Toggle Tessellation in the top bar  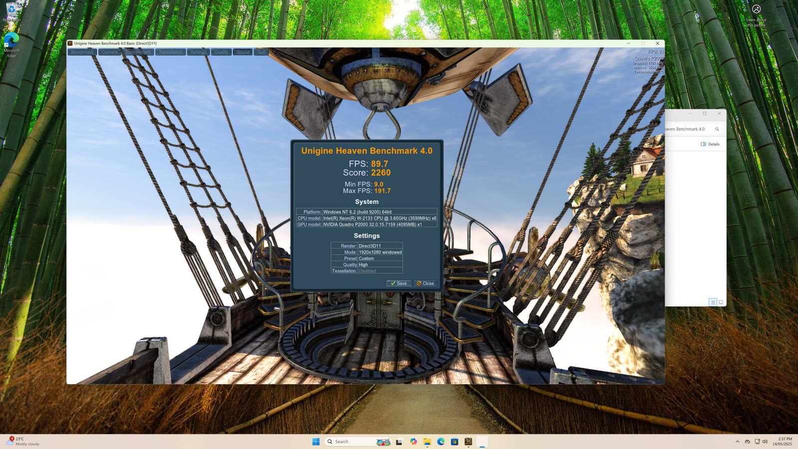point(171,52)
